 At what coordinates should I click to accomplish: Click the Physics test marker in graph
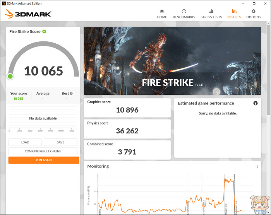click(x=226, y=208)
